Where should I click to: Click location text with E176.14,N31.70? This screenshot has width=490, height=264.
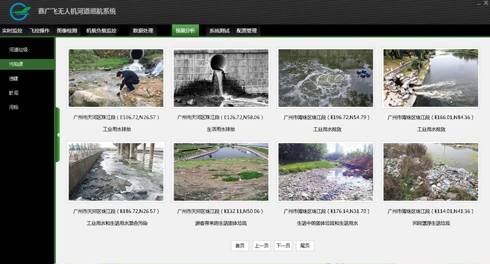point(327,212)
